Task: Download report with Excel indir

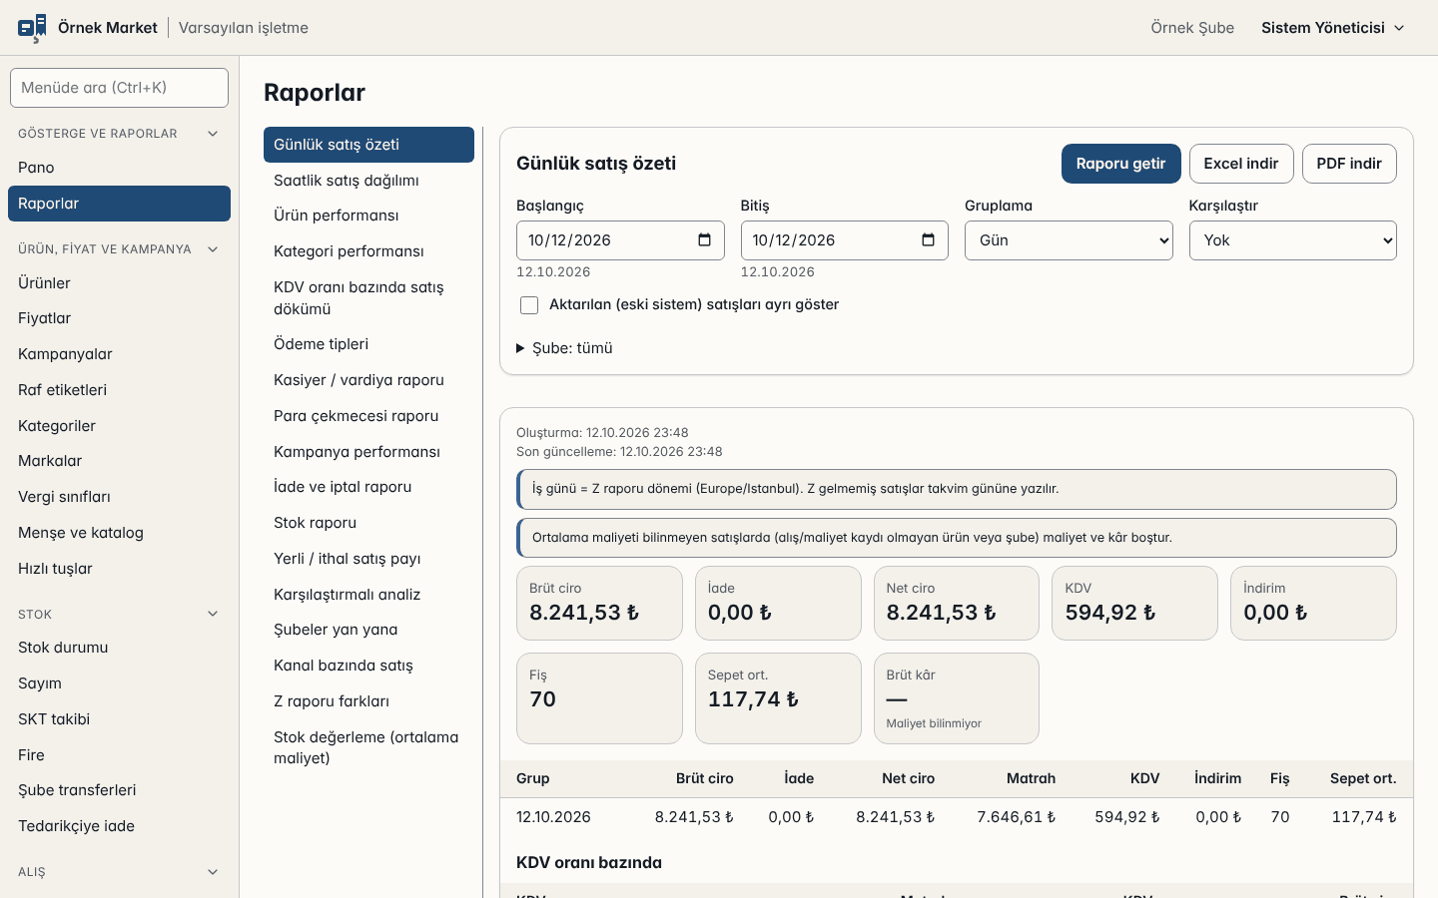Action: tap(1241, 164)
